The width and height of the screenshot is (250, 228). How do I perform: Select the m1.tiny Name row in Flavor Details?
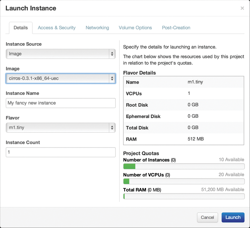coord(183,82)
